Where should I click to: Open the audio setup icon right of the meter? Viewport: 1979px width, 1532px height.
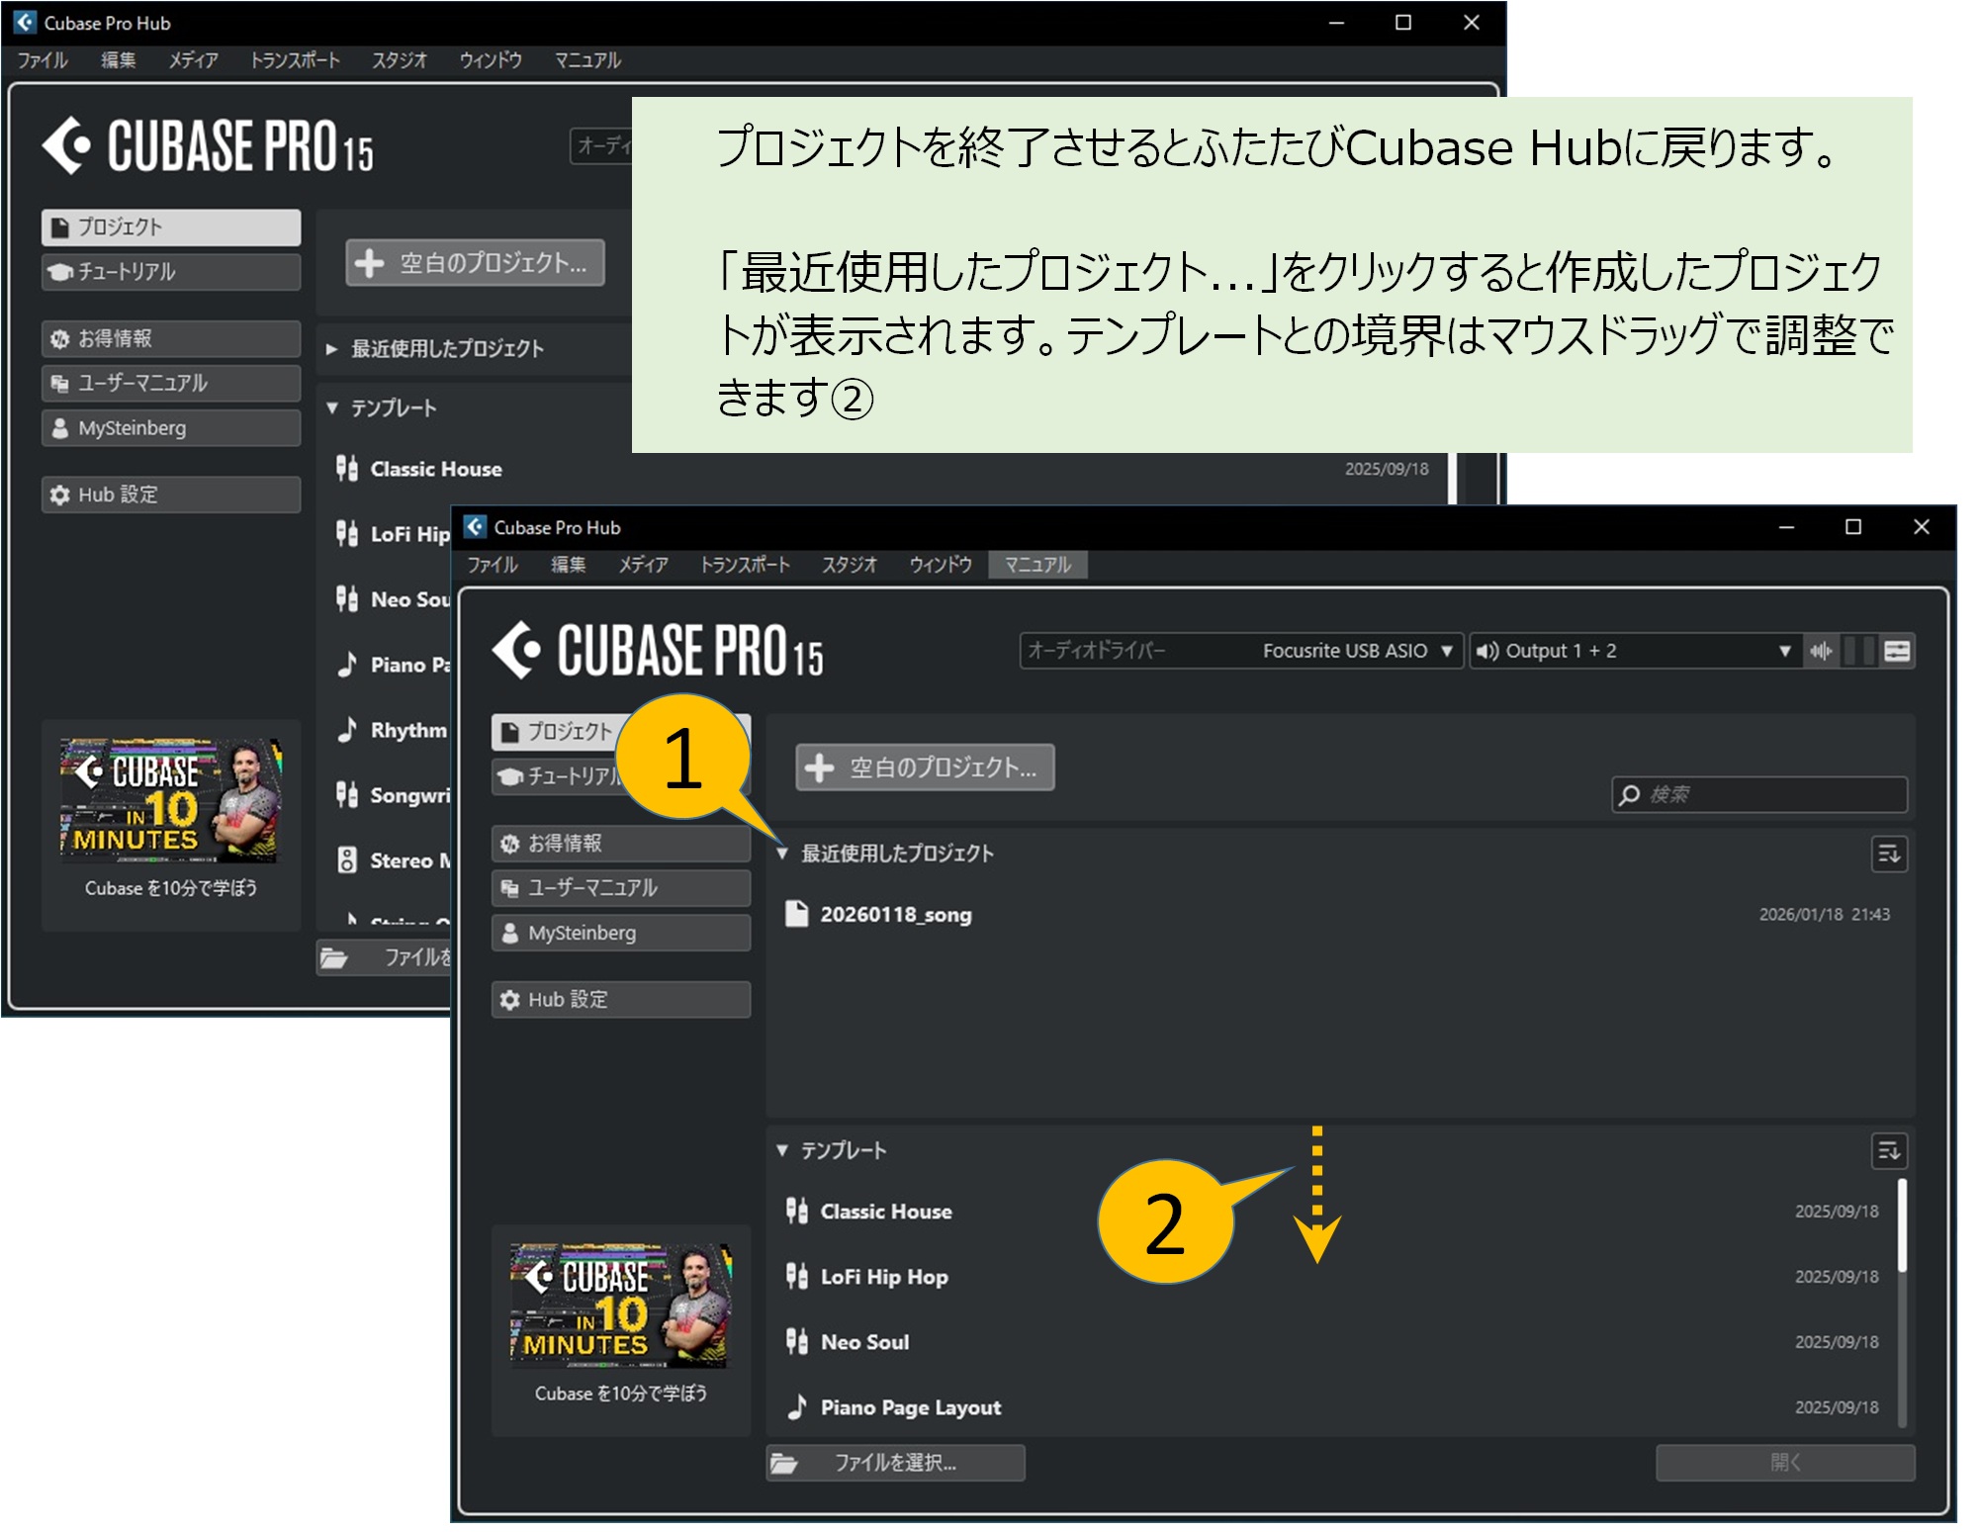pyautogui.click(x=1895, y=651)
